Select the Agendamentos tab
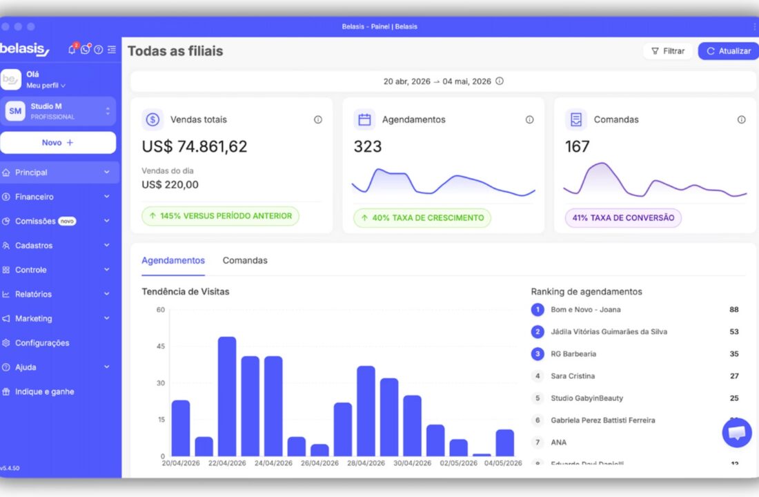 [173, 261]
